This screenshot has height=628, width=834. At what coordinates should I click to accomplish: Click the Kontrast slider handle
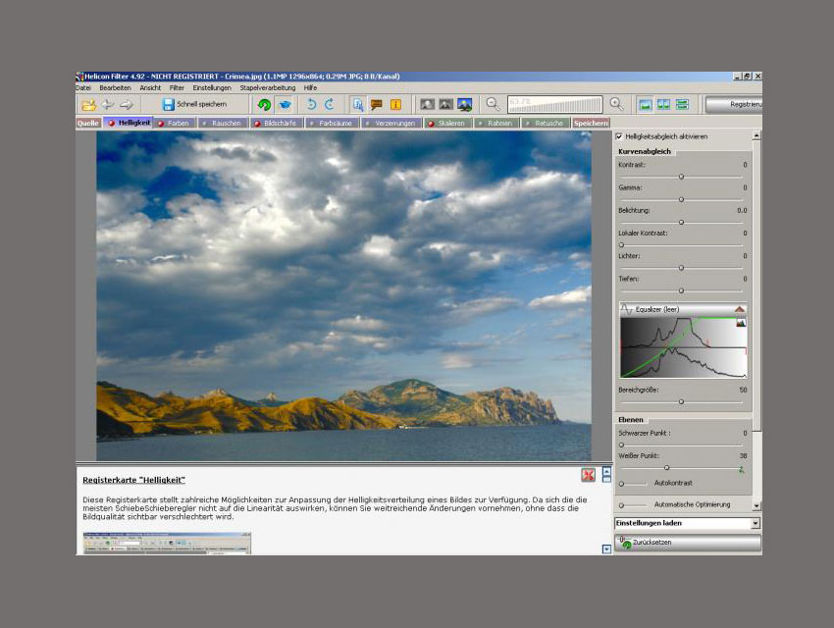pos(681,177)
